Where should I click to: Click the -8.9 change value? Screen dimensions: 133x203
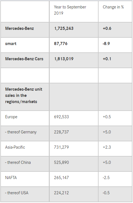click(x=106, y=44)
